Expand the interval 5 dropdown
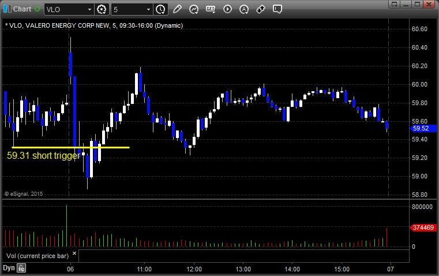The image size is (439, 276). click(x=148, y=9)
